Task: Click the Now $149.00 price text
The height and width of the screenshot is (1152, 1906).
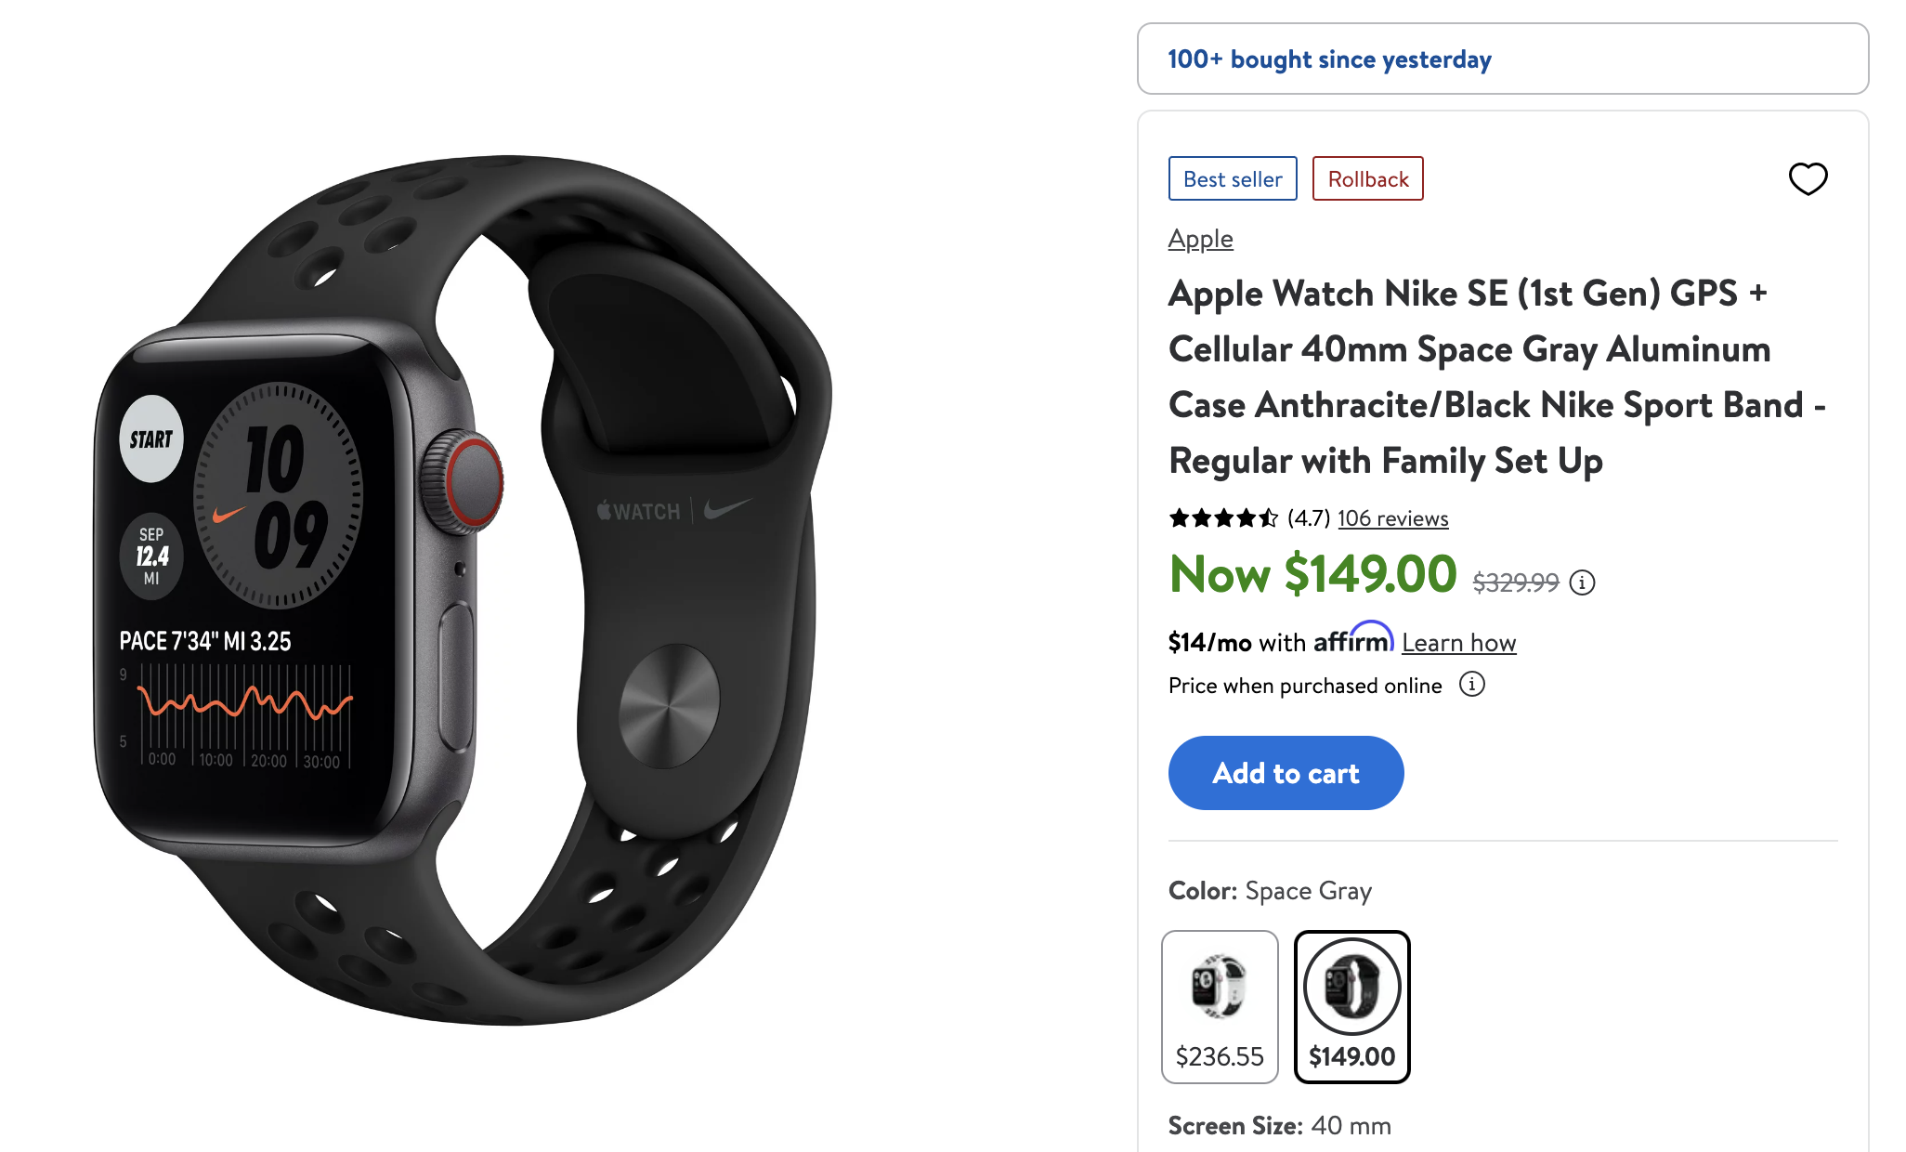Action: pos(1312,574)
